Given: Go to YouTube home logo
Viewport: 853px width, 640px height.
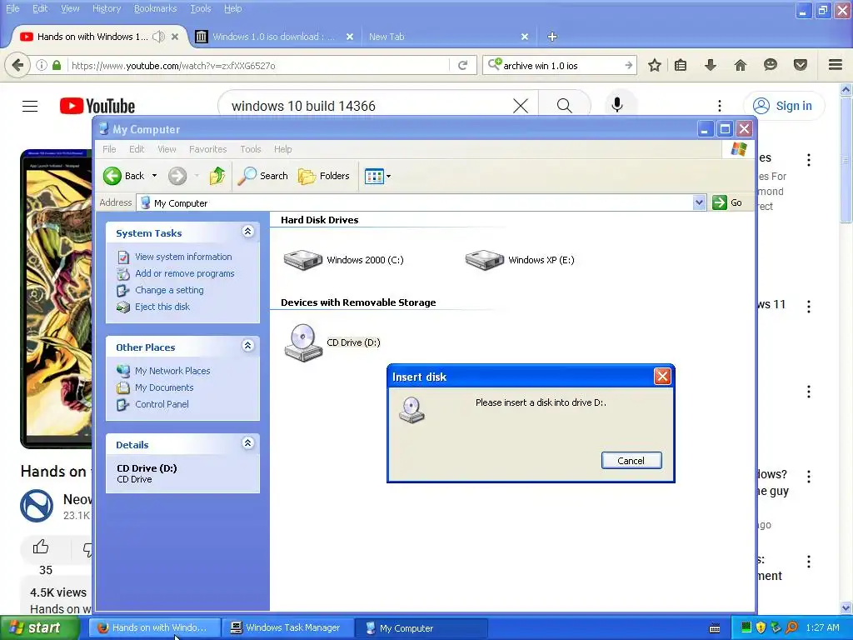Looking at the screenshot, I should [x=97, y=106].
